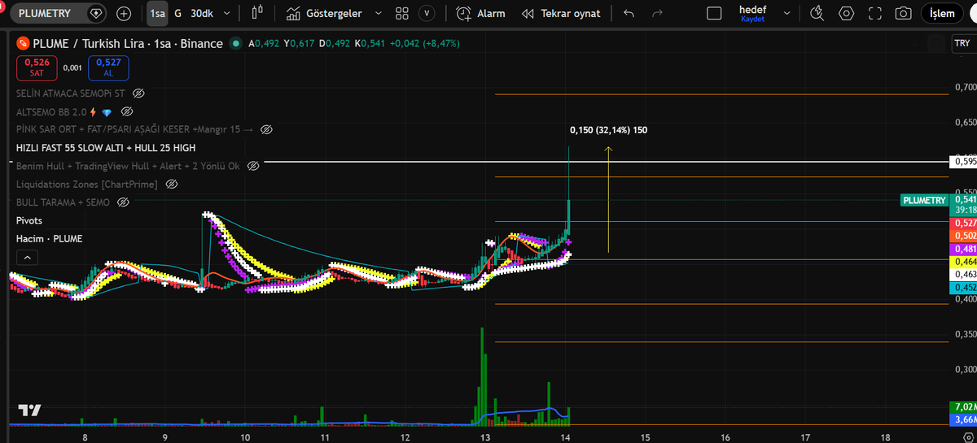Image resolution: width=977 pixels, height=443 pixels.
Task: Click the İşlem trade button
Action: pyautogui.click(x=942, y=13)
